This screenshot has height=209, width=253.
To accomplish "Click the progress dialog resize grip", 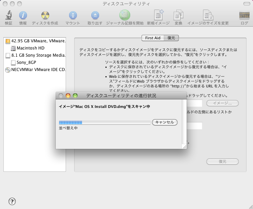I will [184, 147].
